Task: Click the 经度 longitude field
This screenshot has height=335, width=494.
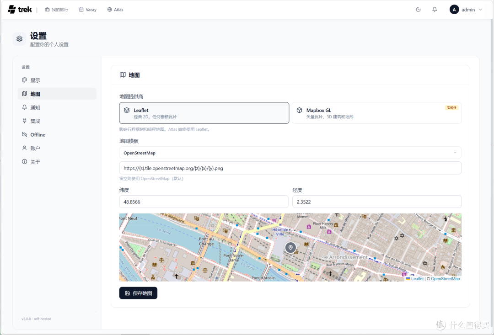Action: (x=377, y=202)
